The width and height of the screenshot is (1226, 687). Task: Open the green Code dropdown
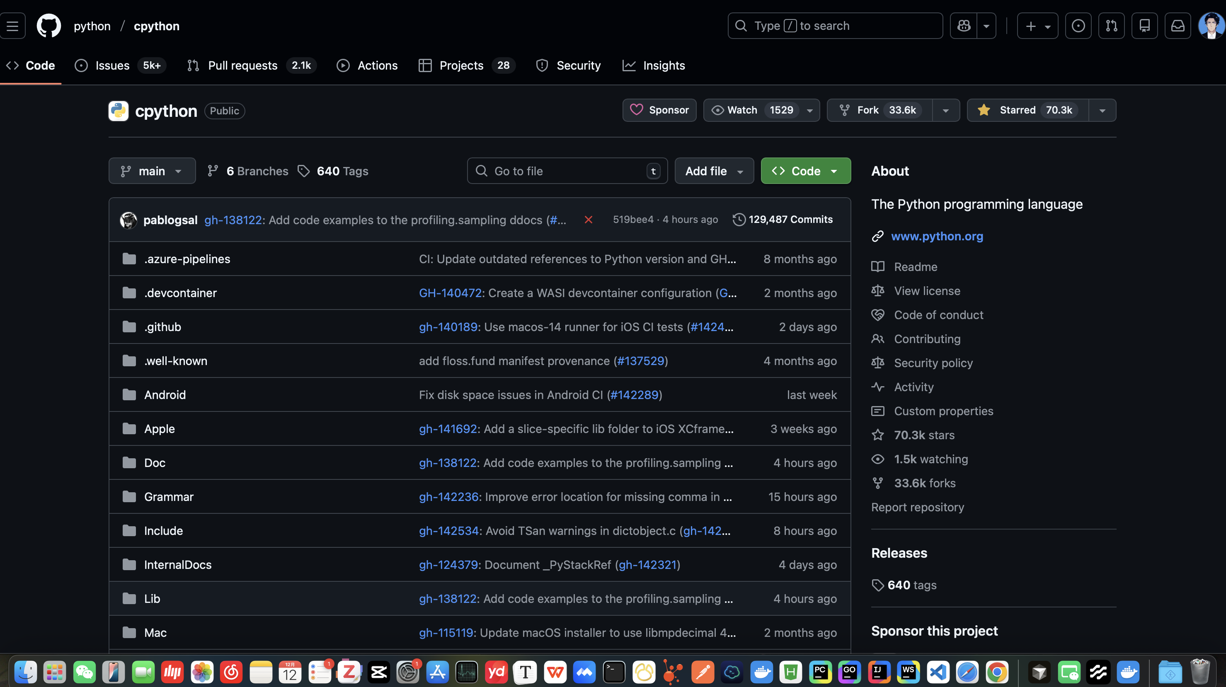805,171
